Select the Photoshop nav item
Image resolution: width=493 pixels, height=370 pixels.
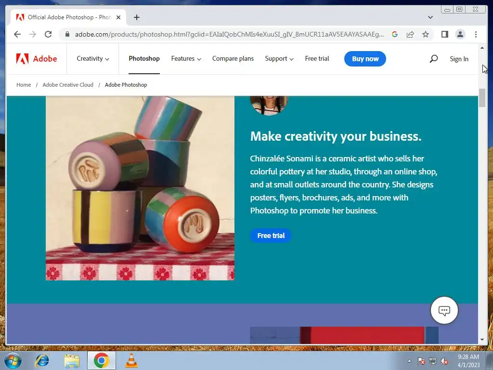(x=144, y=58)
